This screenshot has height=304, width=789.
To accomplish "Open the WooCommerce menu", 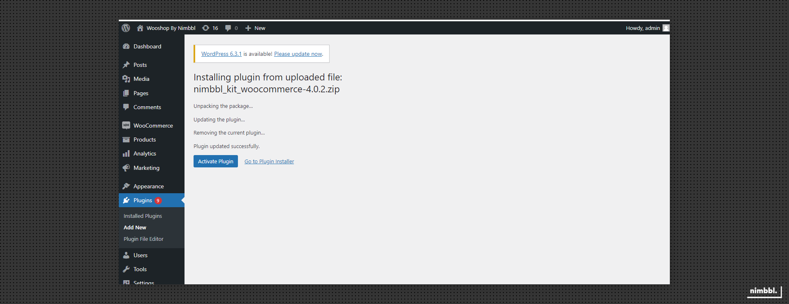I will pyautogui.click(x=152, y=126).
